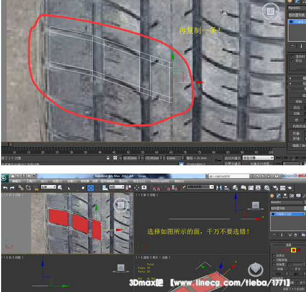Click the Mirror tool icon
This screenshot has width=306, height=292.
[x=219, y=188]
